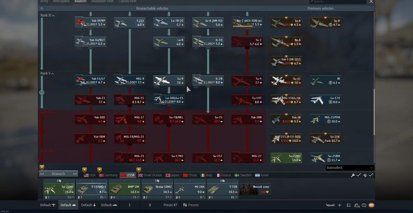Open the Autoselect dropdown
The width and height of the screenshot is (413, 213).
pos(350,168)
